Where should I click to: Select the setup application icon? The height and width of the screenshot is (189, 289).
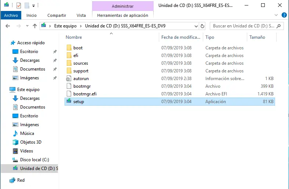(x=69, y=101)
